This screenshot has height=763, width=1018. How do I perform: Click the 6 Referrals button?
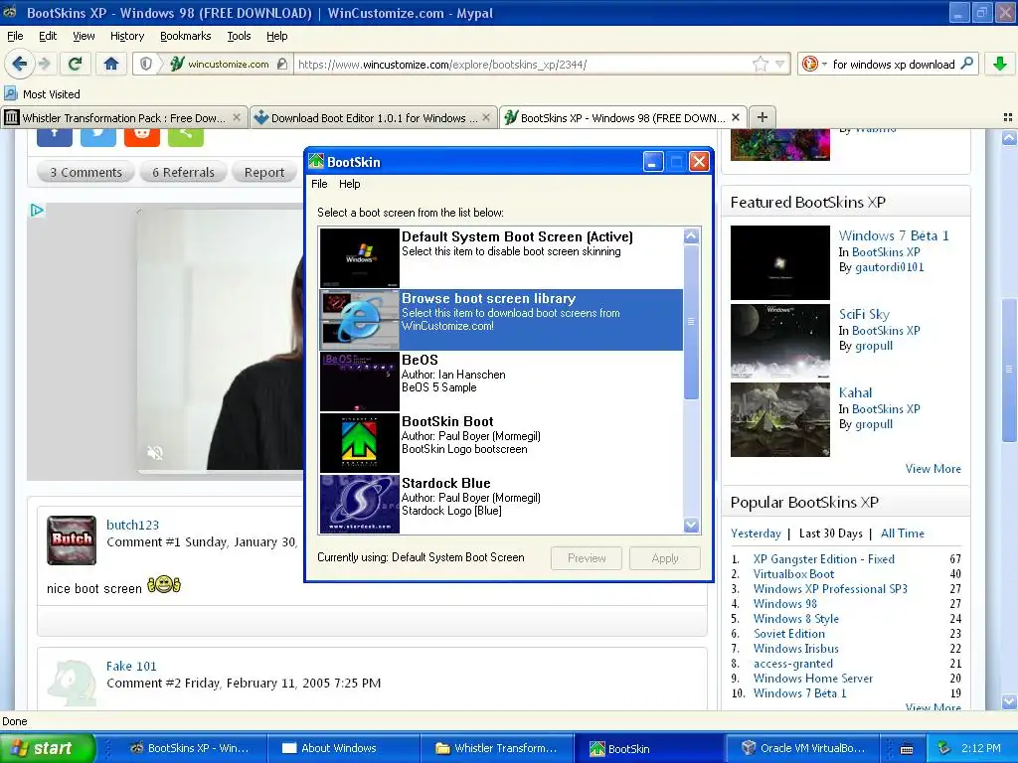[183, 172]
